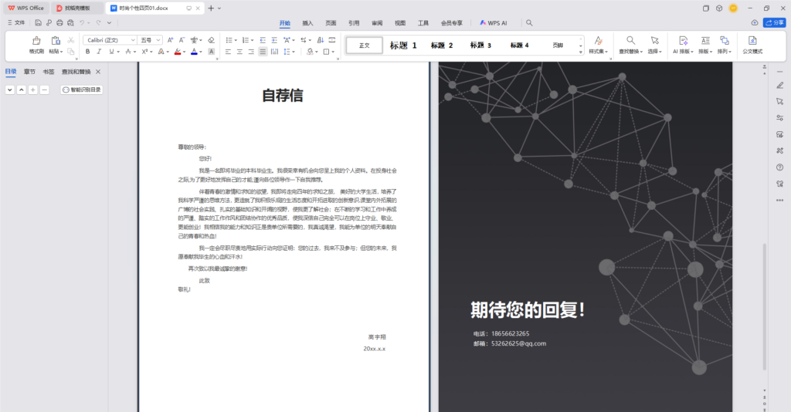Screen dimensions: 791x412
Task: Open Print Preview icon in quick access toolbar
Action: pos(70,22)
